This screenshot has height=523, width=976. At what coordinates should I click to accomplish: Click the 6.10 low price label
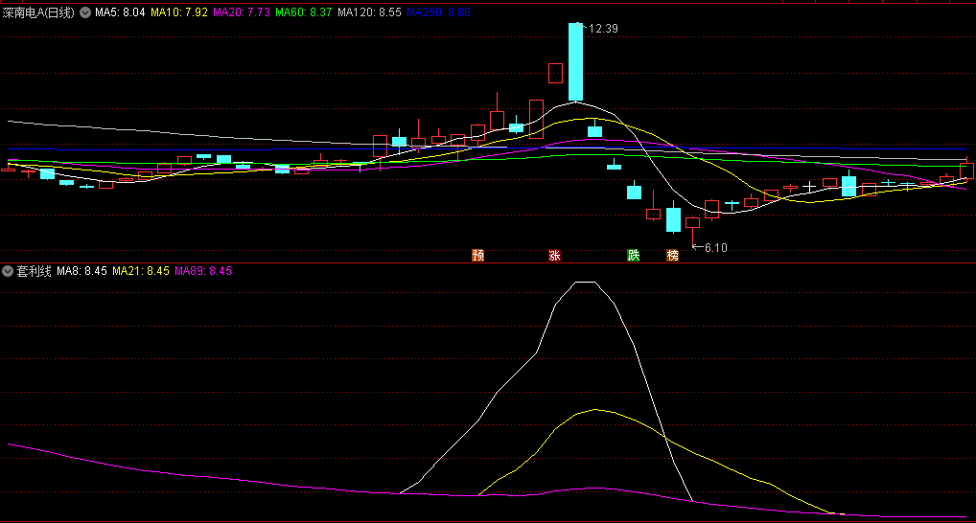[716, 247]
